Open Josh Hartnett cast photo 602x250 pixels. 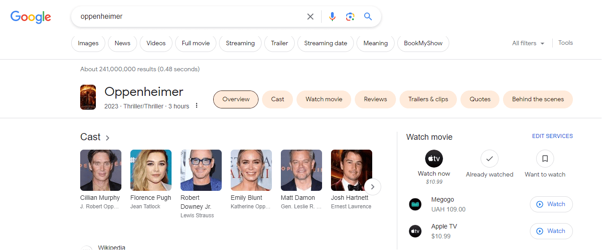click(352, 170)
